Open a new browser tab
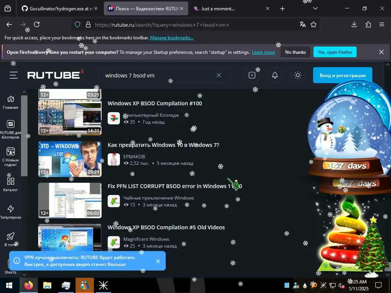Image resolution: width=391 pixels, height=293 pixels. [x=282, y=9]
